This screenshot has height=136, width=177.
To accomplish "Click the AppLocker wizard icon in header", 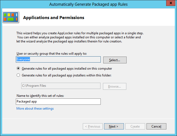I will tap(10, 17).
